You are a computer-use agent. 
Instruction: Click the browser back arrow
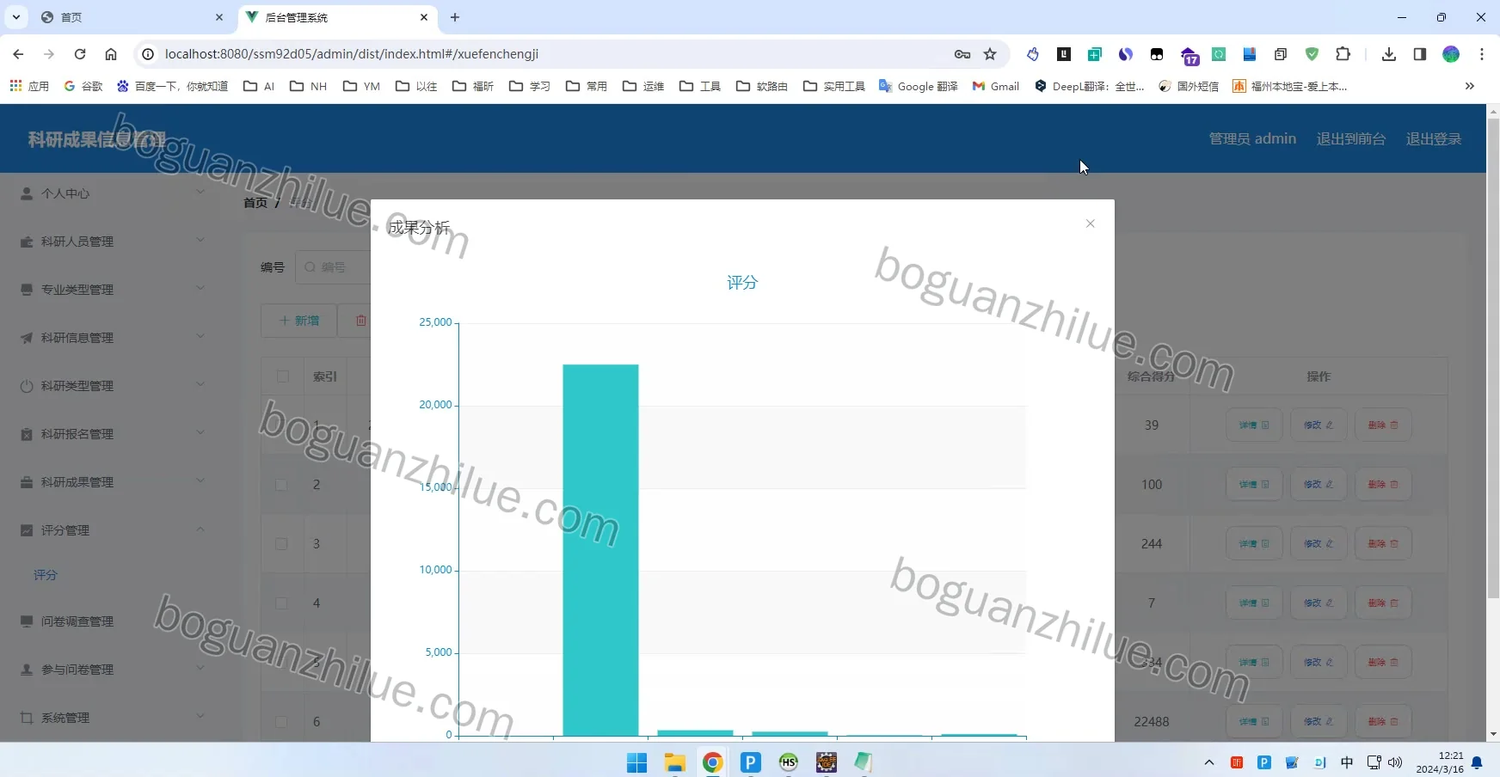coord(18,54)
